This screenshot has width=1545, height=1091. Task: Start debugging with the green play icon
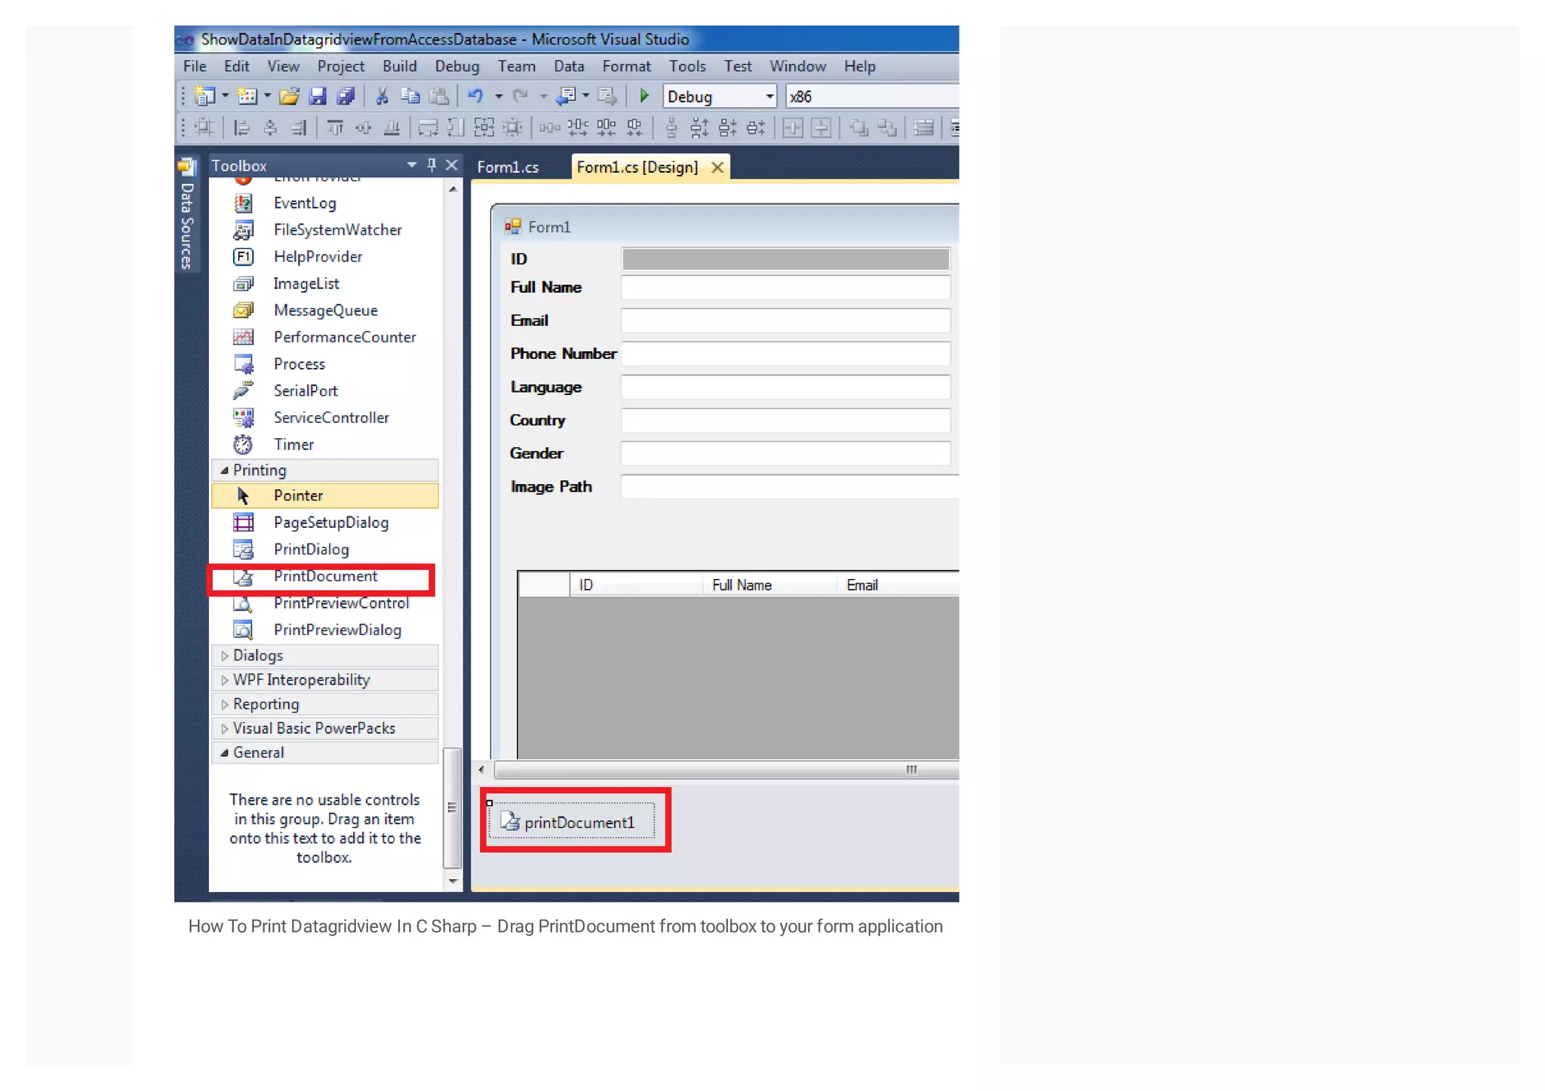click(x=644, y=96)
